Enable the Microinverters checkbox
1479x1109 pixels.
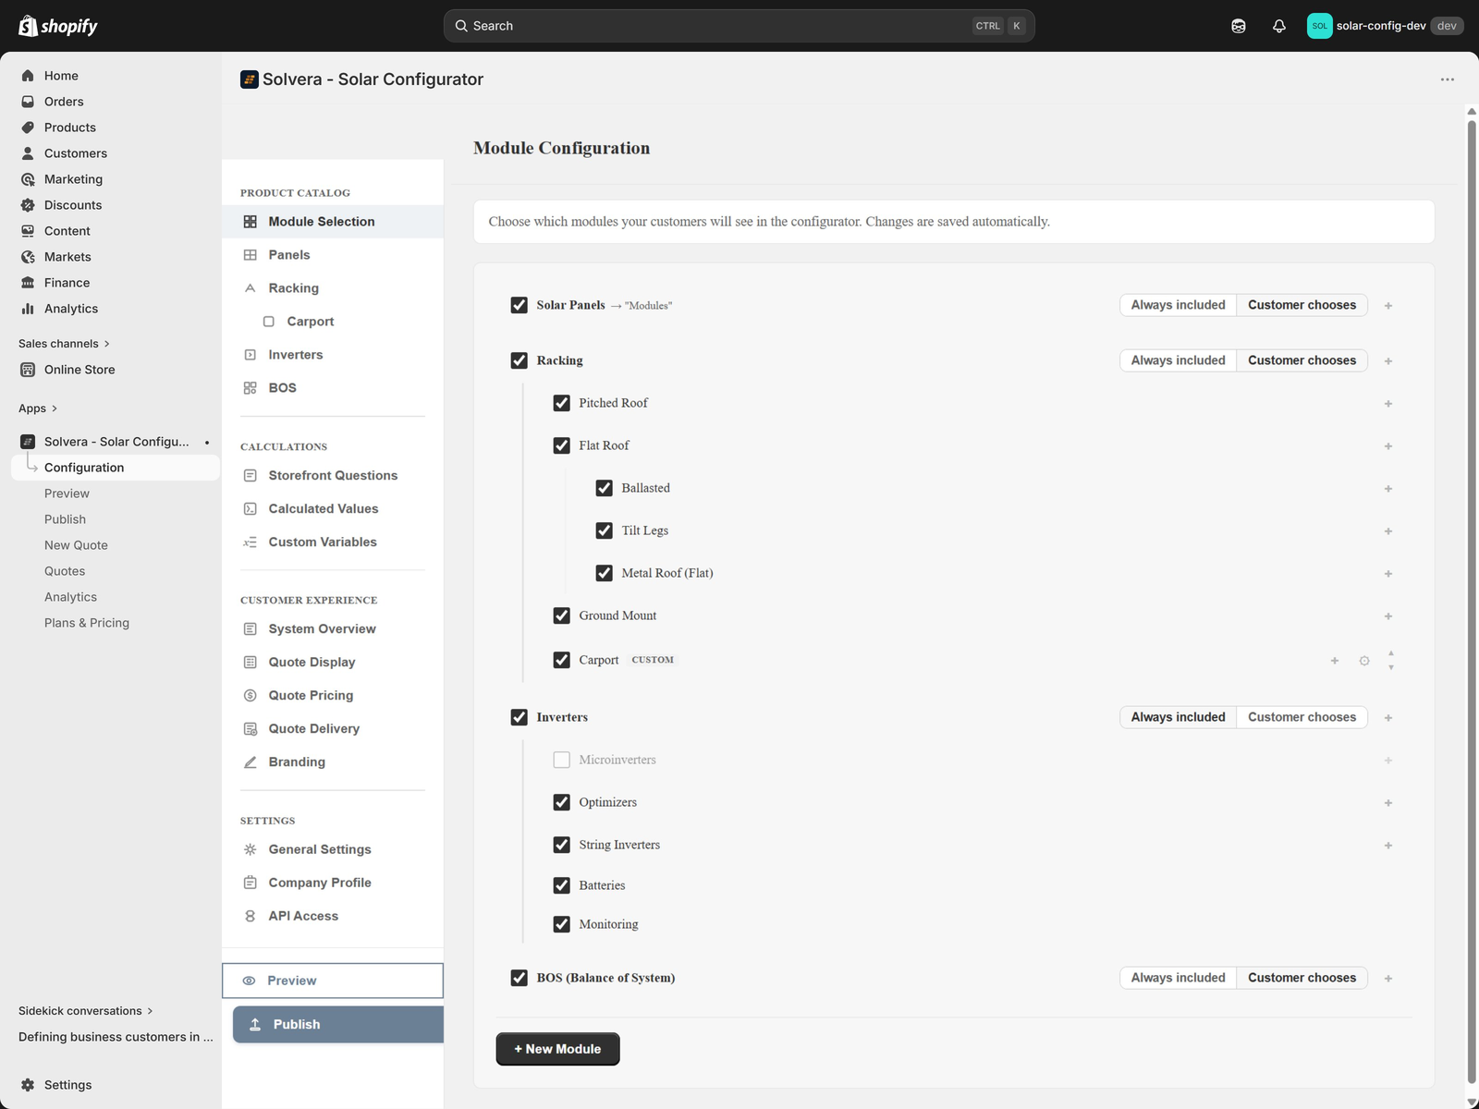pyautogui.click(x=562, y=760)
